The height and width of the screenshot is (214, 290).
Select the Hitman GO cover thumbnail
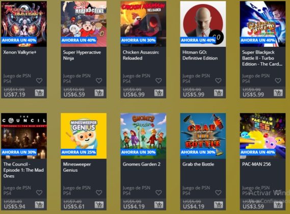[x=203, y=24]
